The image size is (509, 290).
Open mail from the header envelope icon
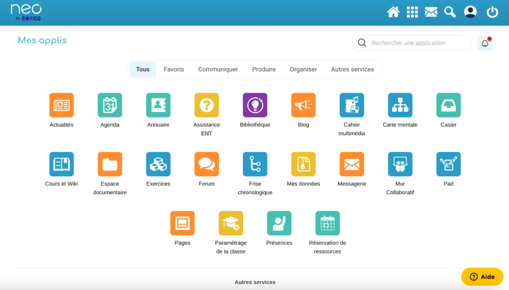(431, 12)
